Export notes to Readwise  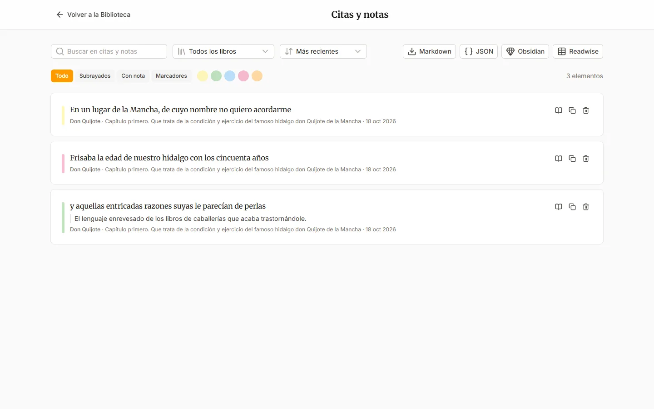click(x=578, y=51)
